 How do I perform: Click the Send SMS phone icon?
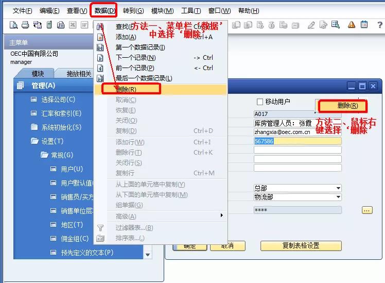click(x=49, y=25)
